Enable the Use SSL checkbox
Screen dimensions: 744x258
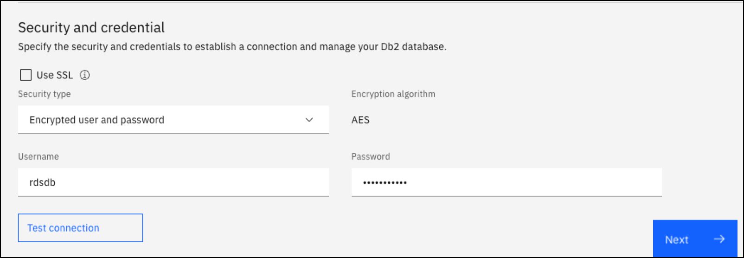pos(26,75)
